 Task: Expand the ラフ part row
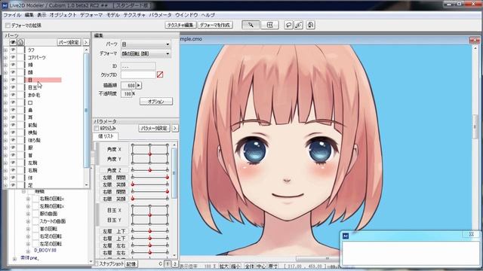tap(5, 50)
